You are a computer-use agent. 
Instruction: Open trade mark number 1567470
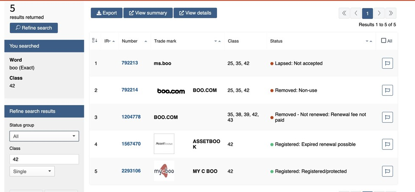click(131, 144)
